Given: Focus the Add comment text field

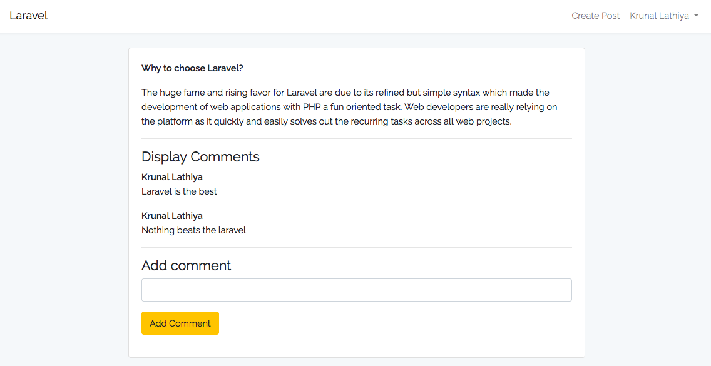Looking at the screenshot, I should tap(356, 290).
